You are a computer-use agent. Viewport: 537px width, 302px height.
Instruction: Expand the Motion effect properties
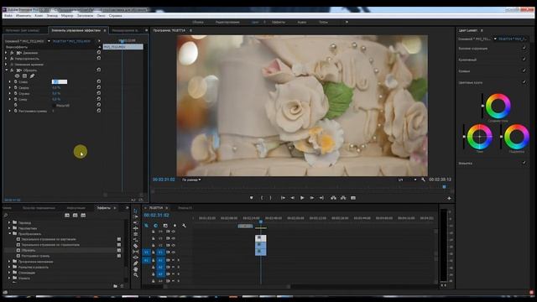pos(6,53)
